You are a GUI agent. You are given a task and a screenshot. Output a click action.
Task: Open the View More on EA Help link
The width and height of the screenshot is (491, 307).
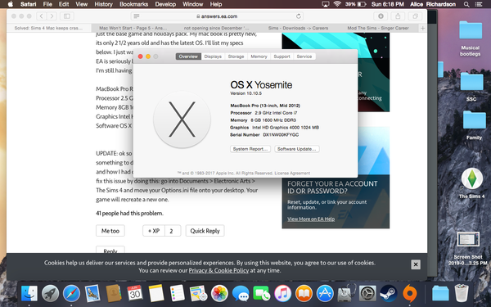(311, 219)
